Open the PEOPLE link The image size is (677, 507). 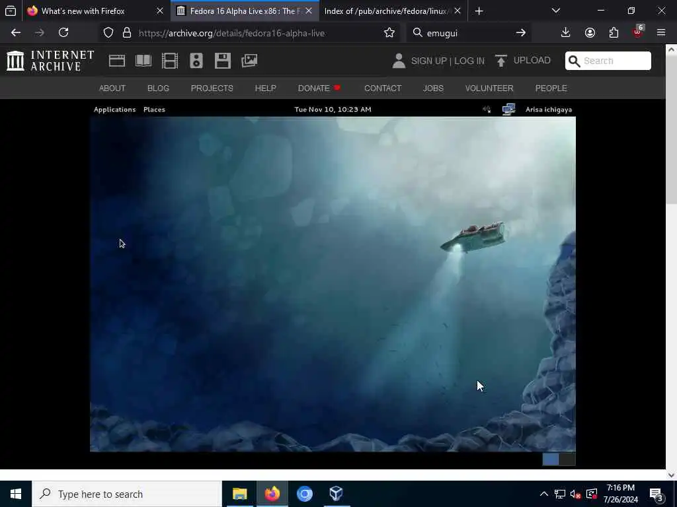tap(551, 88)
